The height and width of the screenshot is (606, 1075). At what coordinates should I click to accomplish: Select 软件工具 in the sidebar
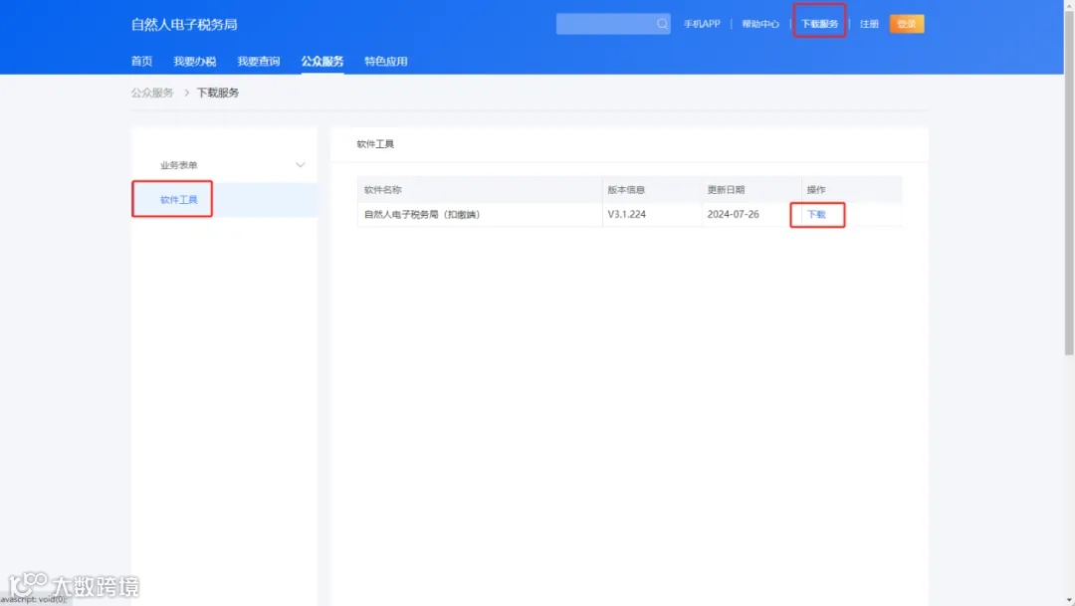coord(171,198)
